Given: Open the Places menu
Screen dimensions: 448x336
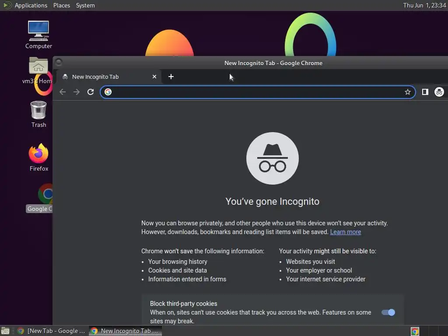Looking at the screenshot, I should pyautogui.click(x=61, y=5).
